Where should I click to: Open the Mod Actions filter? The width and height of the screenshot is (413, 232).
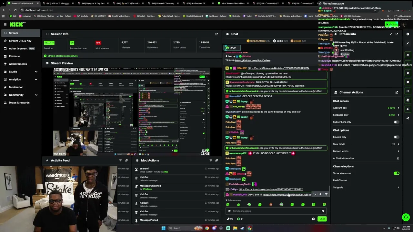tap(211, 160)
